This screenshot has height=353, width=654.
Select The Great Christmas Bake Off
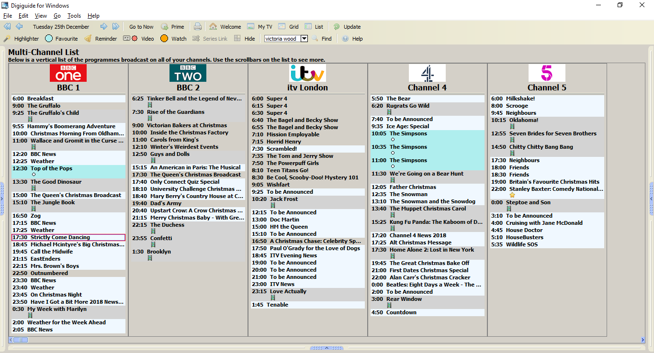(428, 263)
